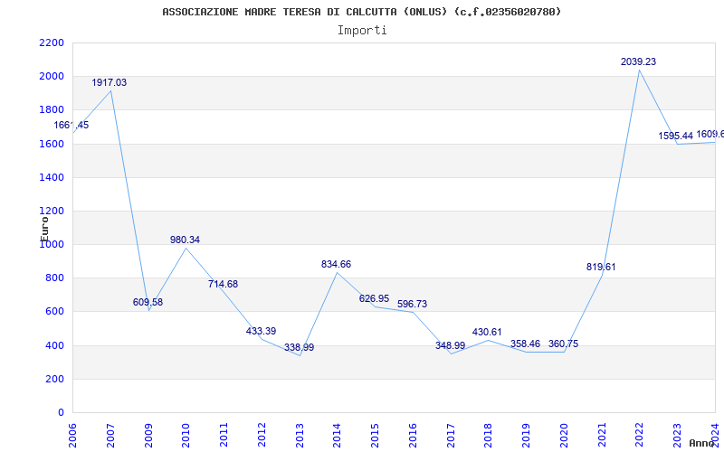Click the 1000 y-axis tick label
The height and width of the screenshot is (452, 724).
[52, 245]
